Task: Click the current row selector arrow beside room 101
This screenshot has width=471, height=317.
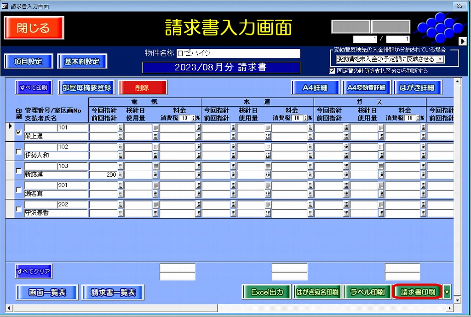Action: click(x=11, y=125)
